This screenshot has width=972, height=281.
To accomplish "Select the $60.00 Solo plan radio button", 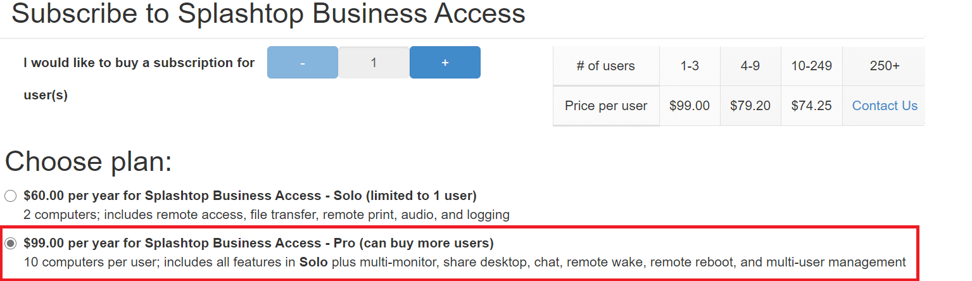I will click(11, 196).
